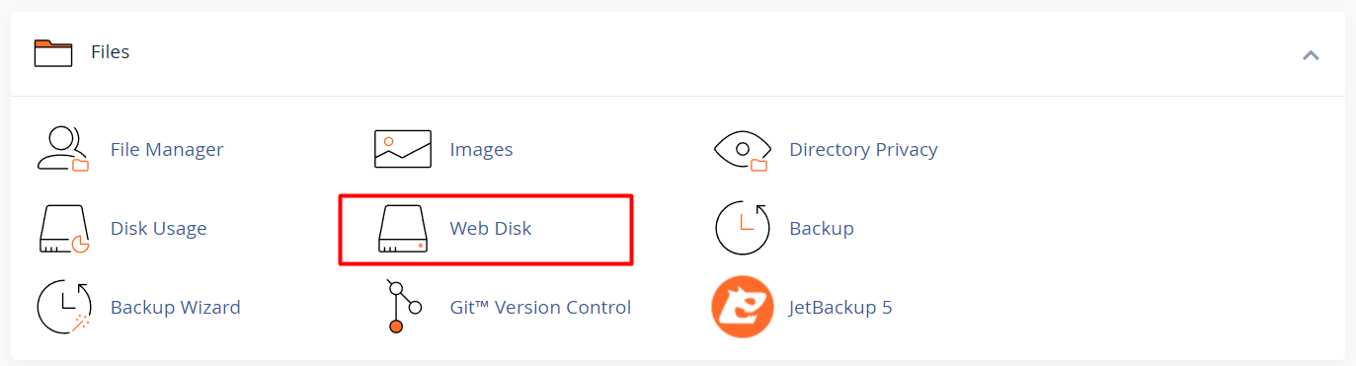Screen dimensions: 1356x366
Task: Click the Images picture icon
Action: (x=403, y=150)
